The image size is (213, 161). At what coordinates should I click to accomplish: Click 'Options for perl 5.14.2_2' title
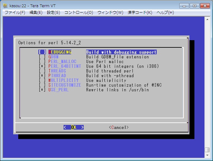pyautogui.click(x=50, y=43)
